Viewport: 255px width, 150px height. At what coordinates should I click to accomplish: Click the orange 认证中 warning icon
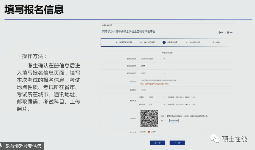click(x=149, y=132)
